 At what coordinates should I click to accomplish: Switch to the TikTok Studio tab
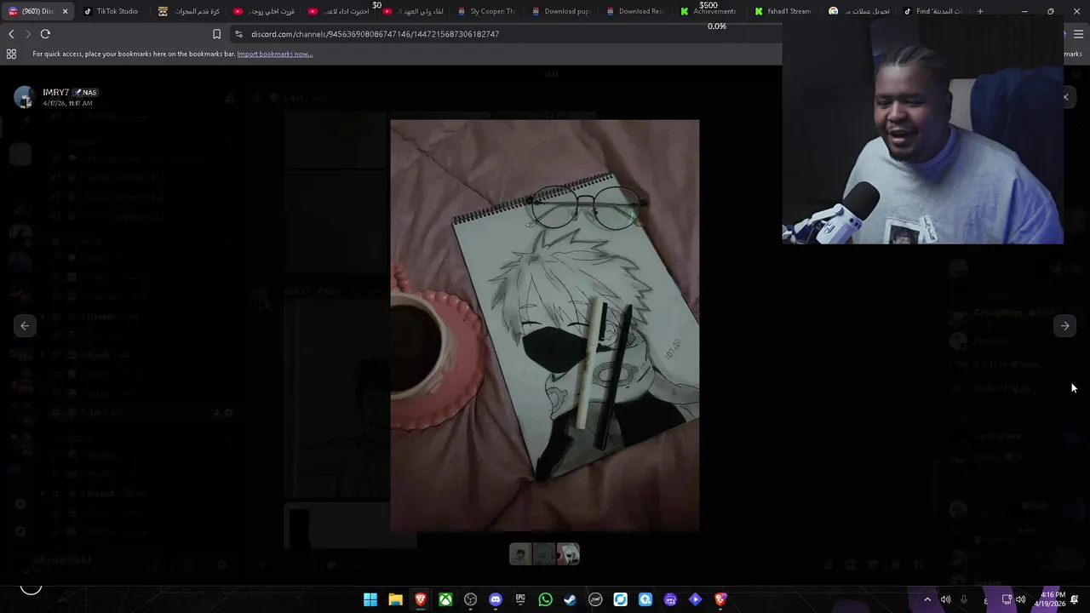pyautogui.click(x=111, y=11)
